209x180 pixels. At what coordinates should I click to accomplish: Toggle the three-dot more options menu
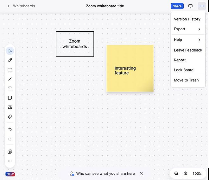tap(202, 6)
